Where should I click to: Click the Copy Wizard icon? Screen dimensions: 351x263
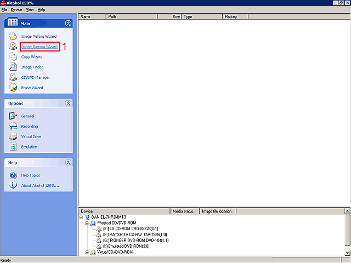click(x=13, y=56)
